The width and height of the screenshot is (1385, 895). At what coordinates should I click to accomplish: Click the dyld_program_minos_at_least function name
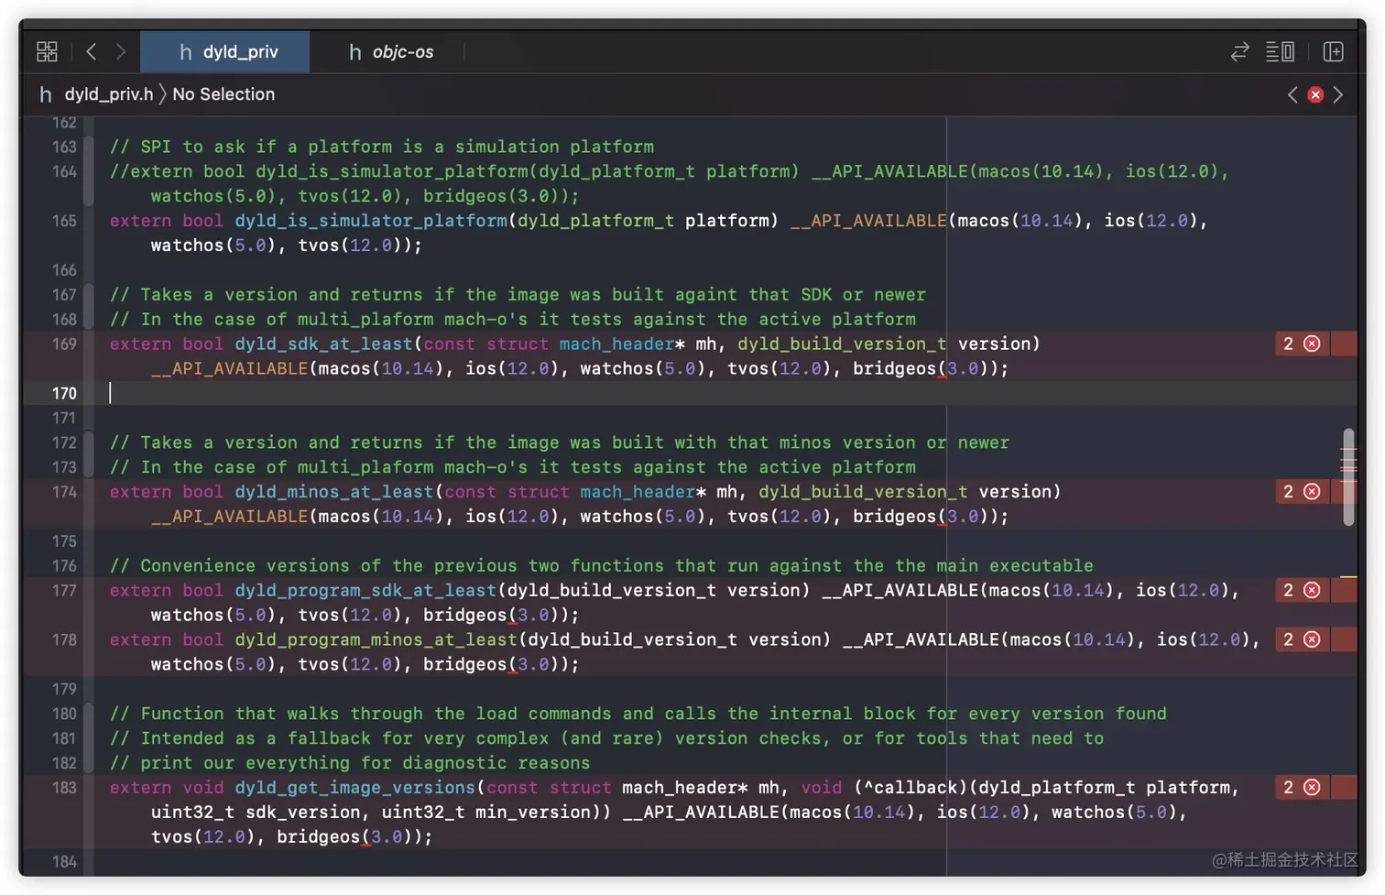click(376, 639)
